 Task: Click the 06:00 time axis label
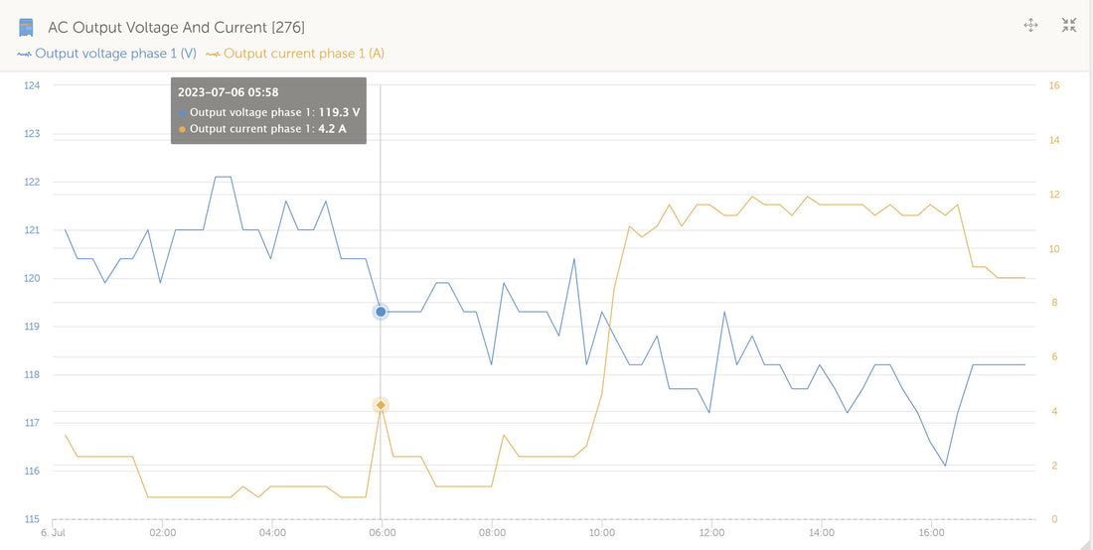[383, 532]
